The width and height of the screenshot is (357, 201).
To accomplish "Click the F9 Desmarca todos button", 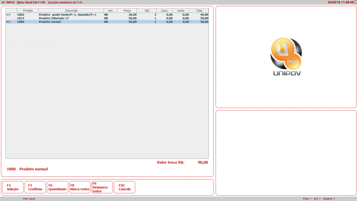I will click(x=102, y=187).
